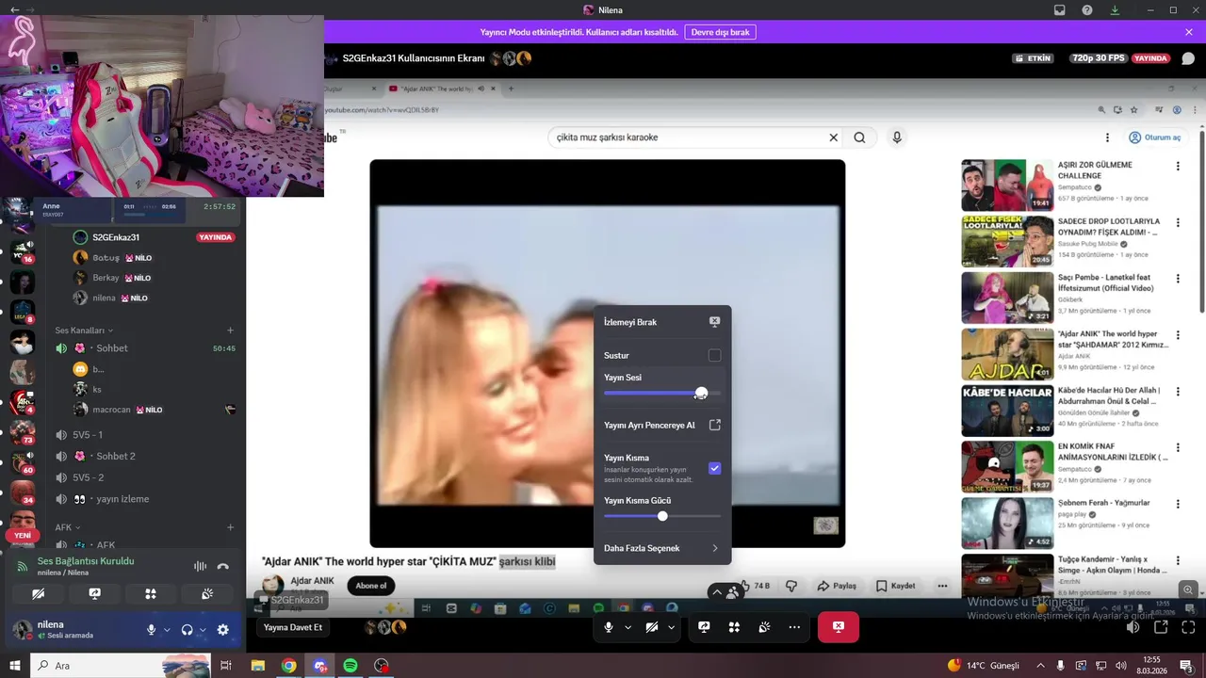
Task: Show hidden system tray icons chevron
Action: click(x=1040, y=666)
